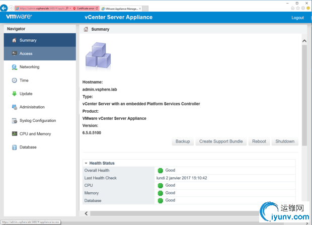Click the Last Health Check date value

coord(182,178)
